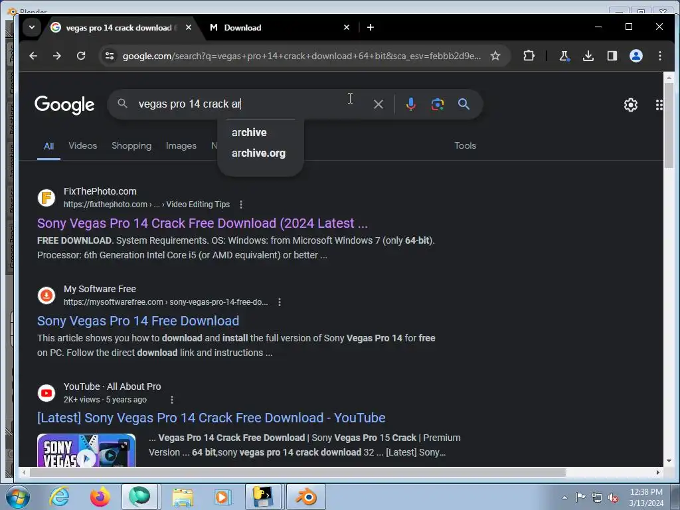The width and height of the screenshot is (680, 510).
Task: Close the Download tab
Action: pyautogui.click(x=347, y=27)
